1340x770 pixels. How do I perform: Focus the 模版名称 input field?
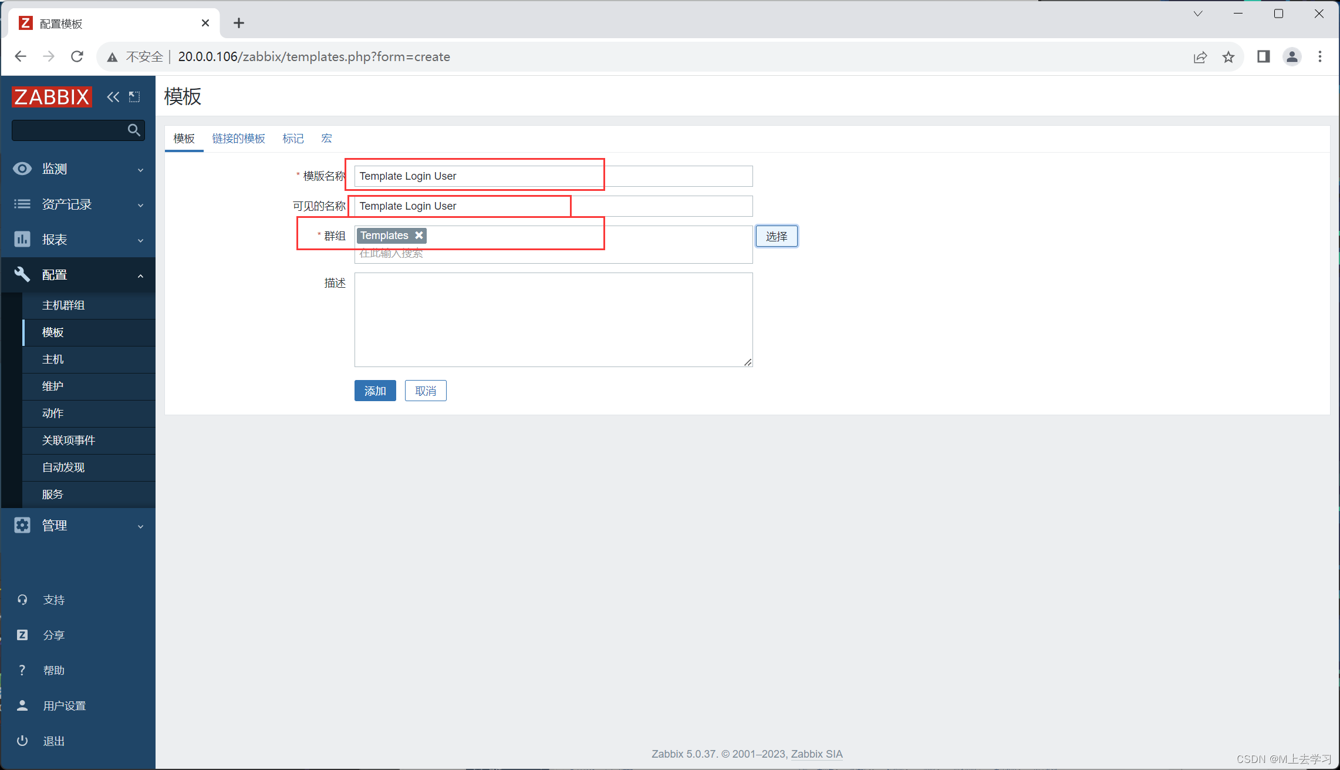[553, 176]
